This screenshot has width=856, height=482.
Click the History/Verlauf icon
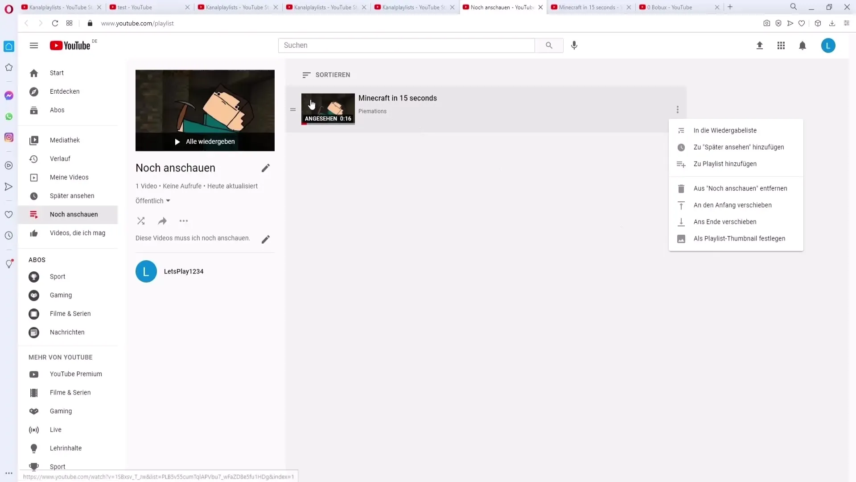point(33,158)
